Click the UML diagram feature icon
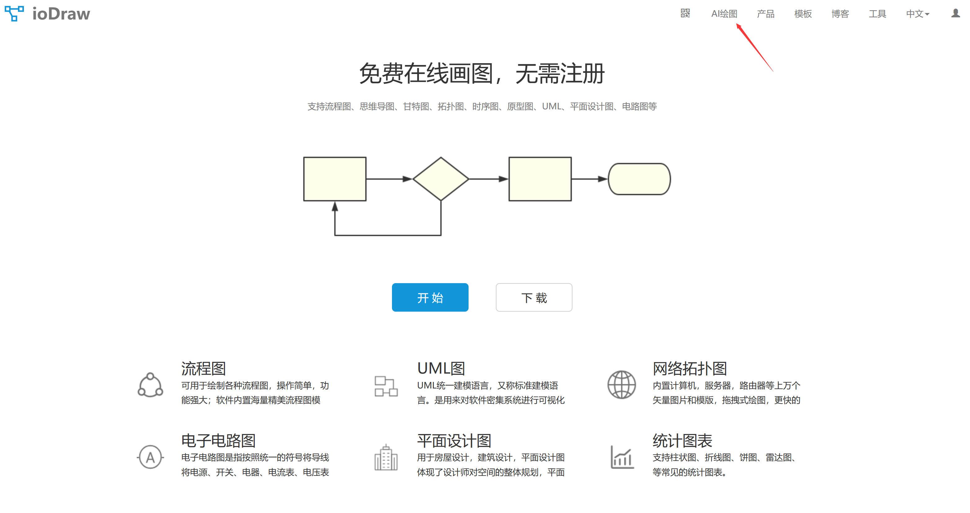970x513 pixels. [386, 386]
